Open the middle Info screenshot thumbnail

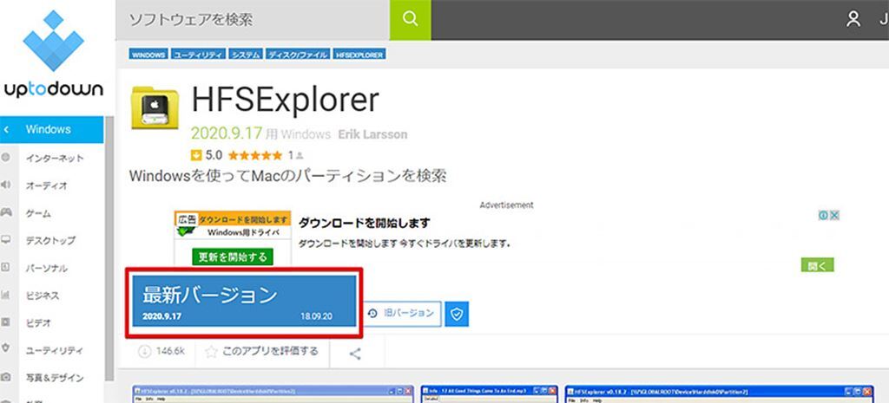tap(490, 394)
